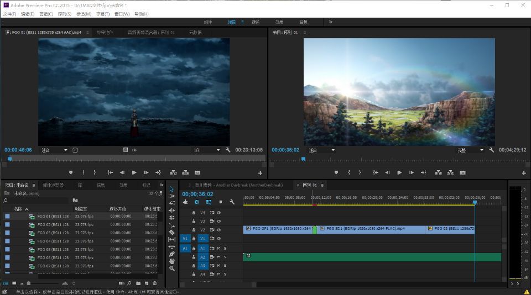The image size is (531, 295).
Task: Mute audio track A3
Action: 219,266
